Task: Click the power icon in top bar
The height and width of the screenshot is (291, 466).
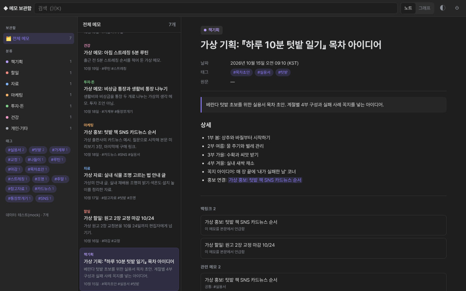Action: pyautogui.click(x=457, y=8)
